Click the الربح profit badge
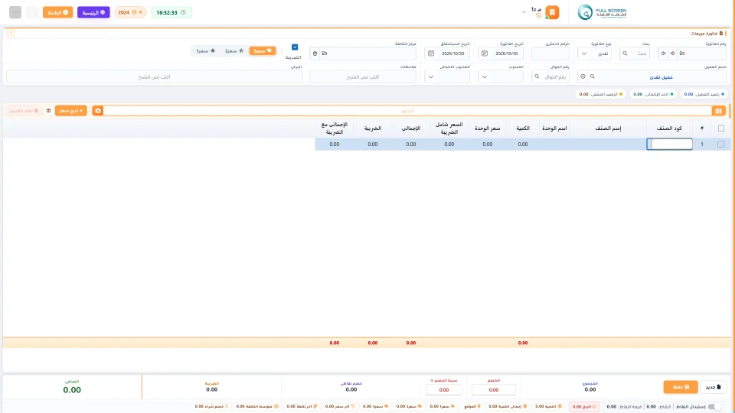This screenshot has width=735, height=413. (x=584, y=406)
